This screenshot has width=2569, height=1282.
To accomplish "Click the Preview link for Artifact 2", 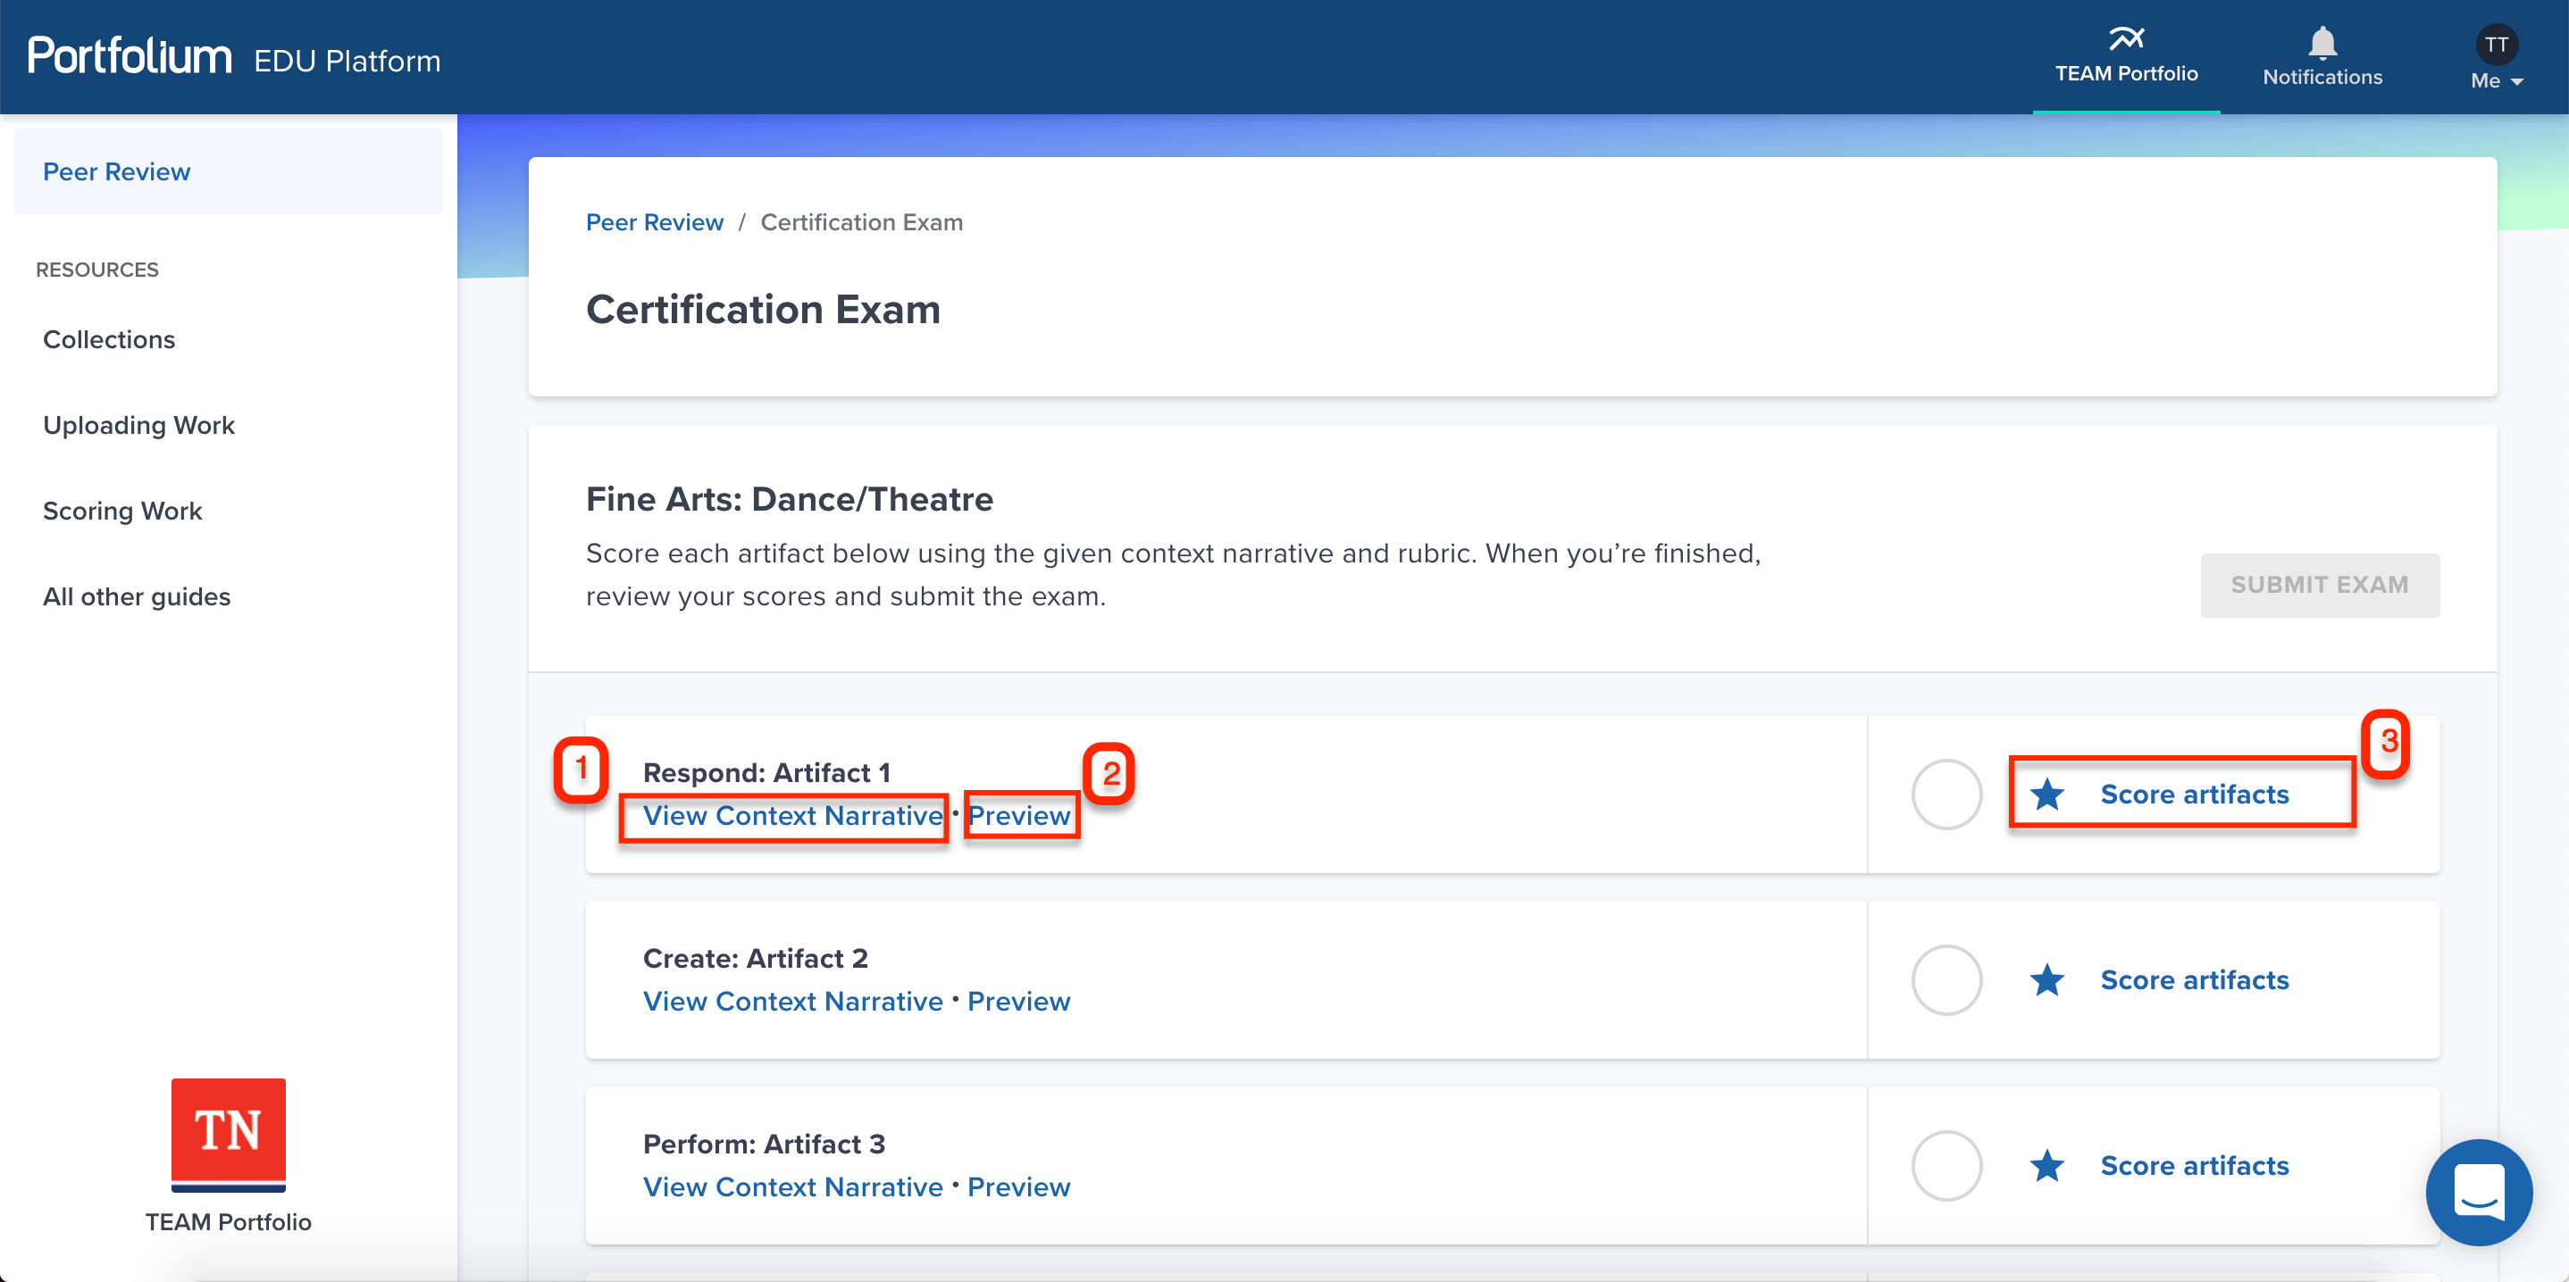I will (1018, 1001).
